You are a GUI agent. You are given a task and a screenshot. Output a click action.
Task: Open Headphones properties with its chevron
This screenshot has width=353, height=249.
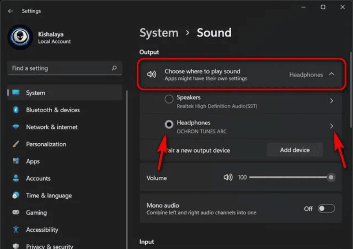(332, 126)
